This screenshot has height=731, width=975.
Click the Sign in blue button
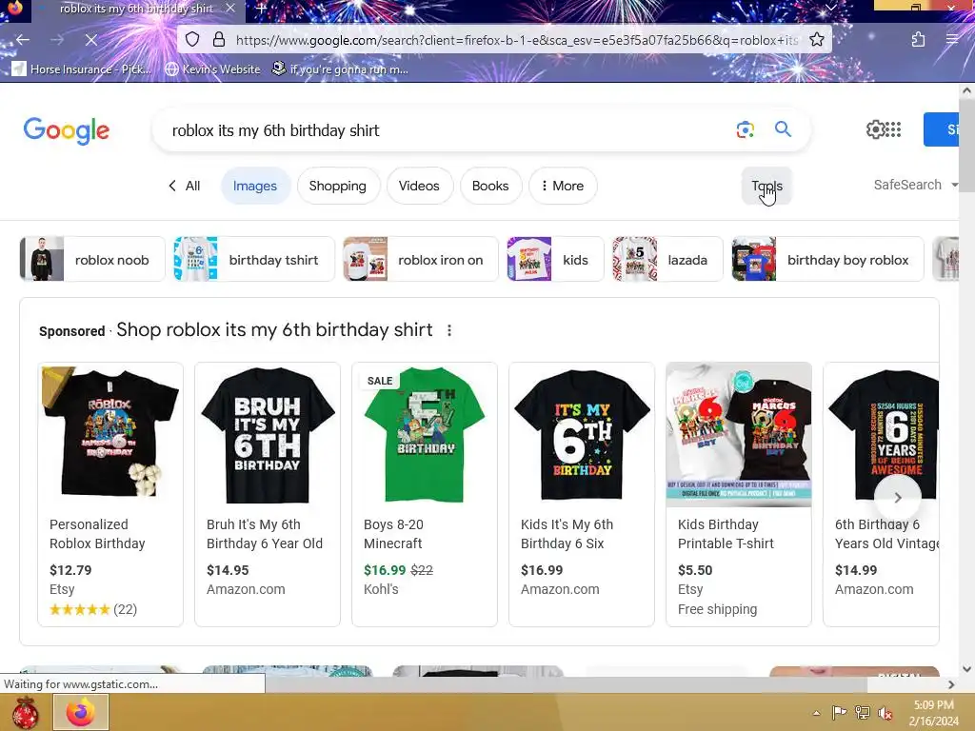tap(941, 129)
